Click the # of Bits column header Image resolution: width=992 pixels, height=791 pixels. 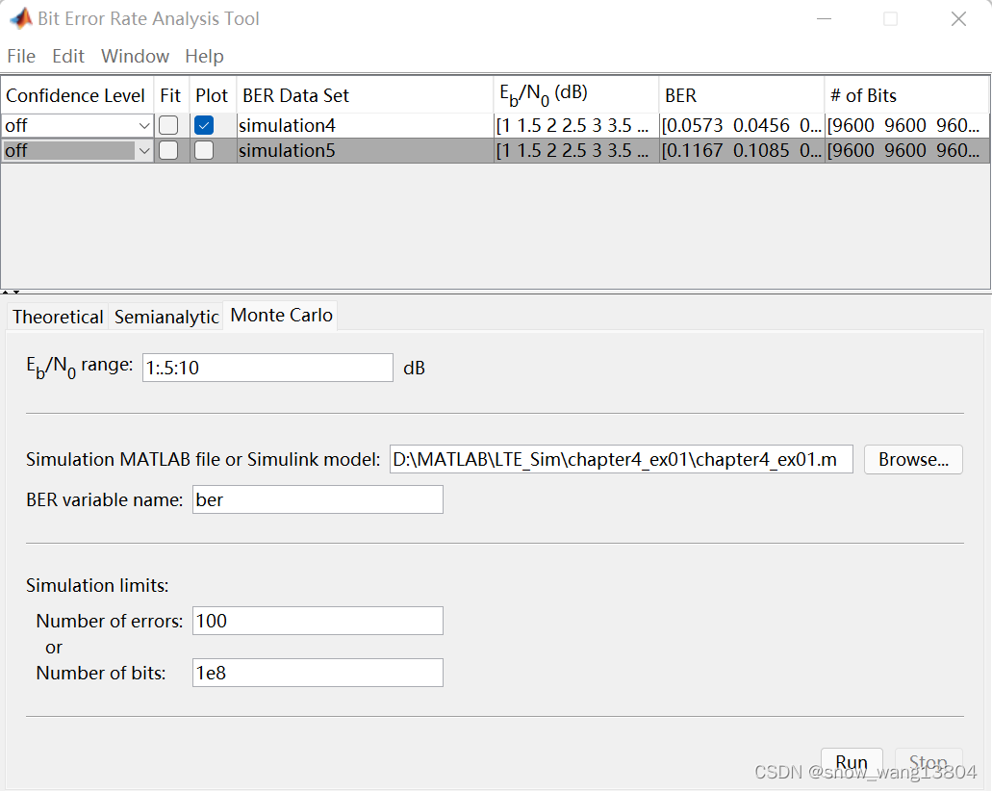coord(907,95)
